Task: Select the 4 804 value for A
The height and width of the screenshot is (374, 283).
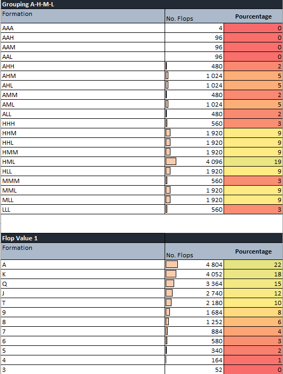Action: [194, 265]
